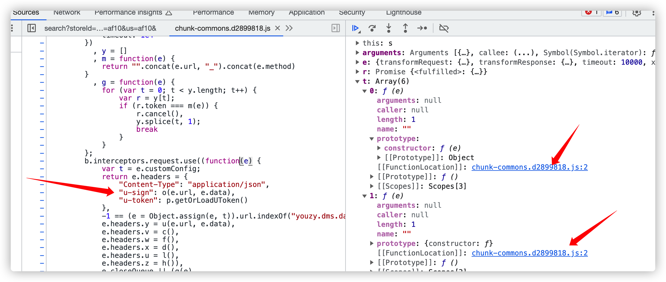Screen dimensions: 666x282
Task: Click the 'y.splice(t, 1);' code line
Action: pos(168,122)
